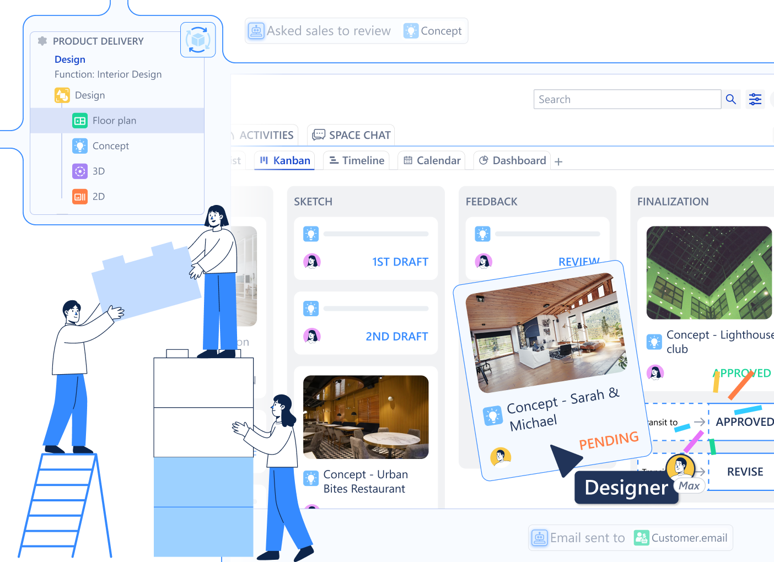Click the APPROVED transition button
774x562 pixels.
click(x=744, y=422)
